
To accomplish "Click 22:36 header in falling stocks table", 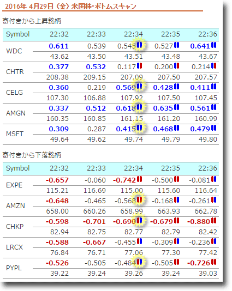I will 207,168.
